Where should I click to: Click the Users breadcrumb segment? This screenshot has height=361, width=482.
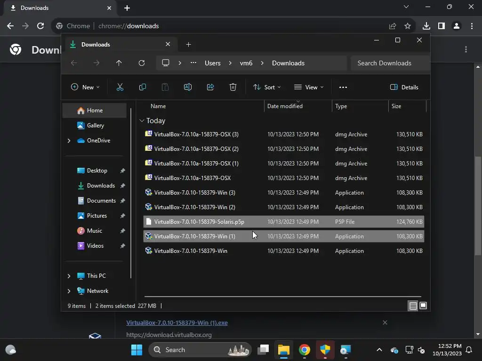(x=212, y=63)
